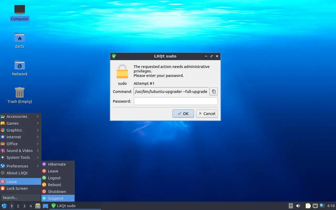
Task: Open the update notifier tray icon
Action: pos(322,206)
